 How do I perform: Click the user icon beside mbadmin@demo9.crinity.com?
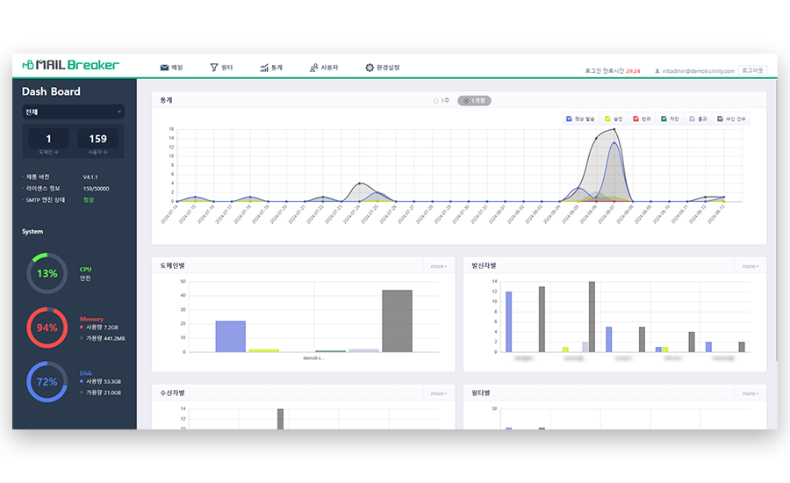tap(657, 71)
